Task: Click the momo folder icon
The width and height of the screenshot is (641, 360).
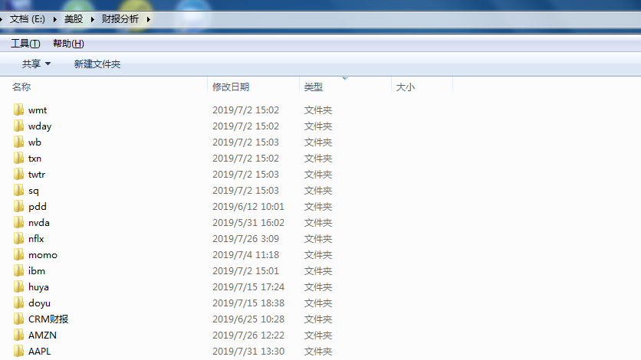Action: [x=18, y=255]
